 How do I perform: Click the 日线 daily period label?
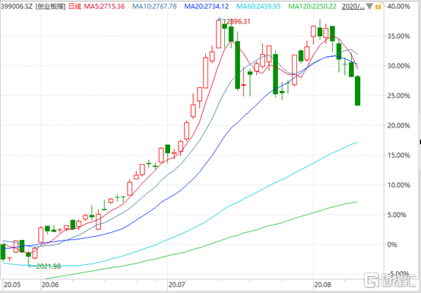75,6
